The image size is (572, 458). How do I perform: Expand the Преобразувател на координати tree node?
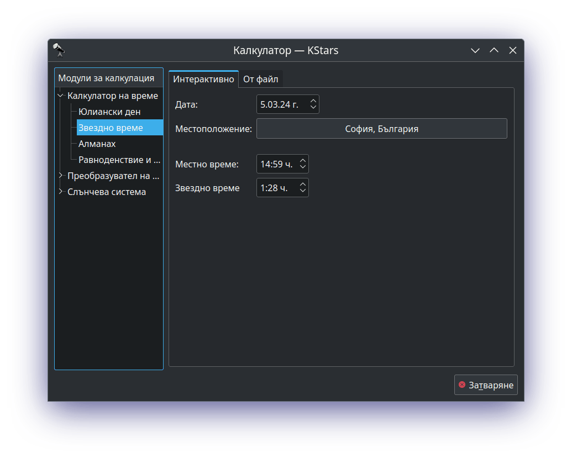[60, 176]
